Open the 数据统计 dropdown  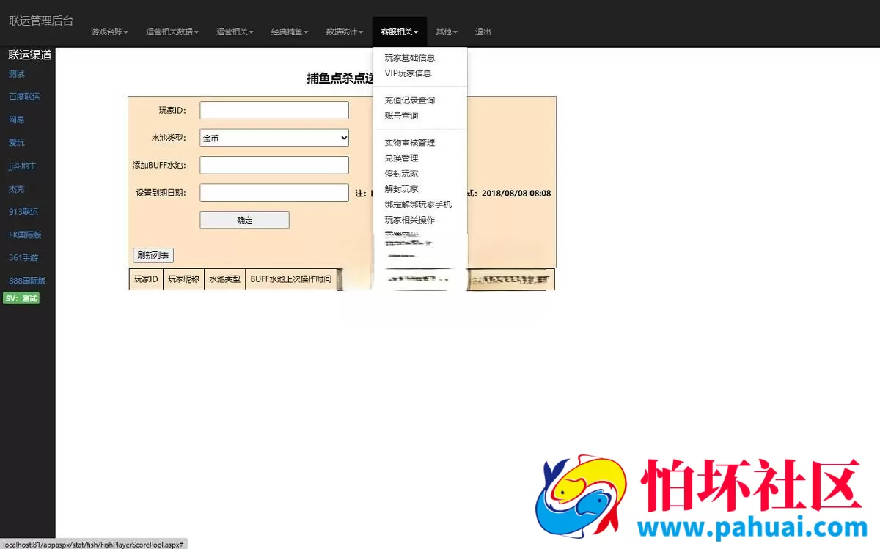tap(345, 32)
